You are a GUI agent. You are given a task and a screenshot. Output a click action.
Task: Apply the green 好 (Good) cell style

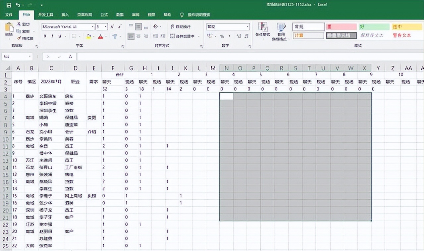pyautogui.click(x=374, y=27)
